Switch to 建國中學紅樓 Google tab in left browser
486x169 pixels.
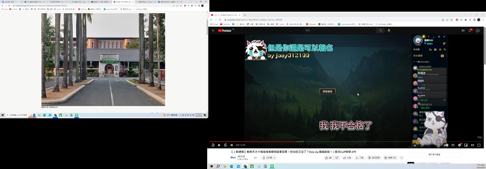tap(146, 2)
